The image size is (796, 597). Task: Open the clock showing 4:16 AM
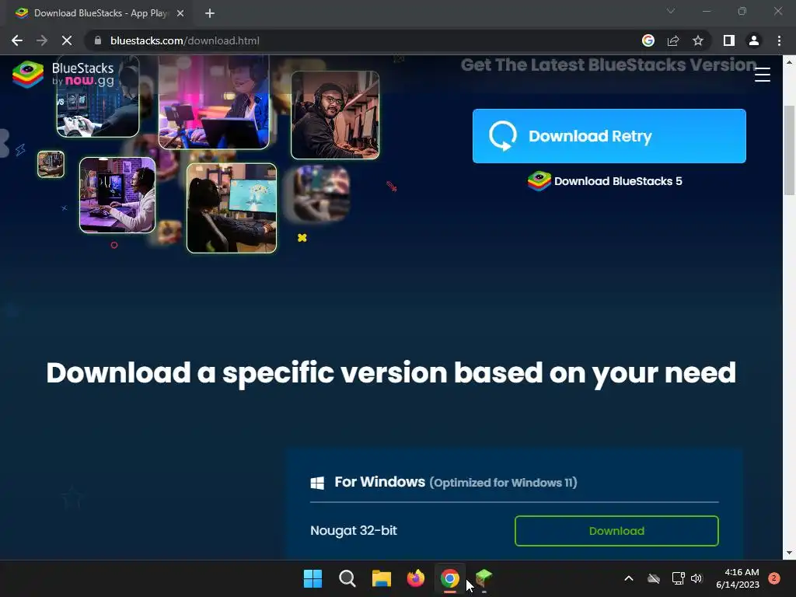(738, 578)
